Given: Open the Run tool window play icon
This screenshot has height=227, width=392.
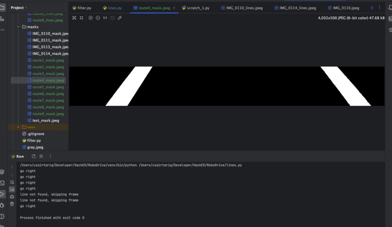Looking at the screenshot, I should coord(2,194).
